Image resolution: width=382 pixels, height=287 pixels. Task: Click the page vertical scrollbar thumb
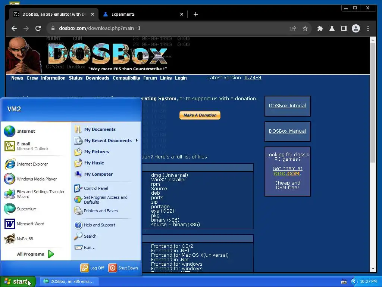(373, 102)
